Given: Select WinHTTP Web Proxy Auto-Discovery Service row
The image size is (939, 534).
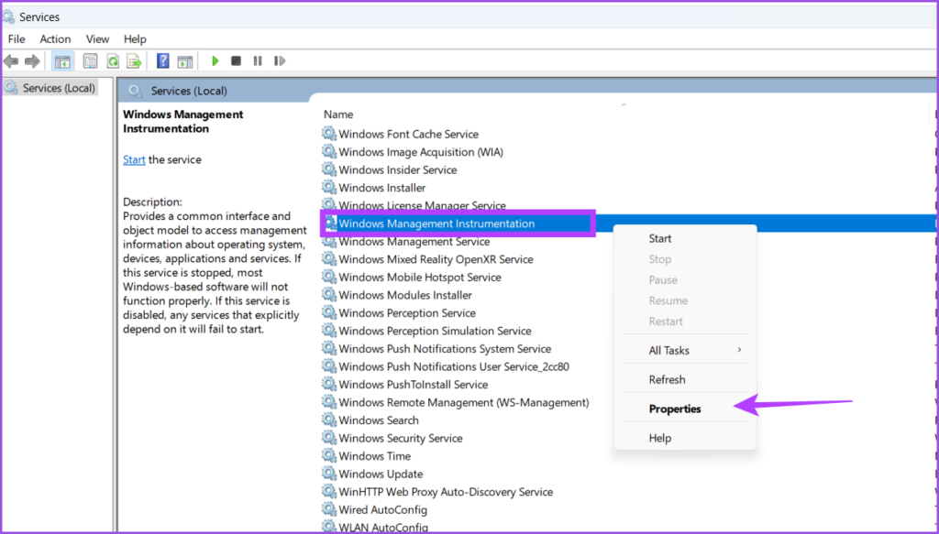Looking at the screenshot, I should coord(446,492).
